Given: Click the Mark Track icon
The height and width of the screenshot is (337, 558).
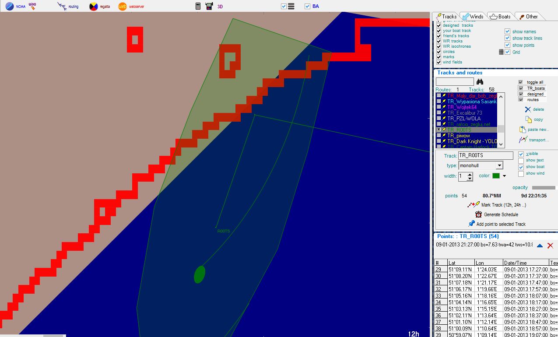Looking at the screenshot, I should click(474, 204).
